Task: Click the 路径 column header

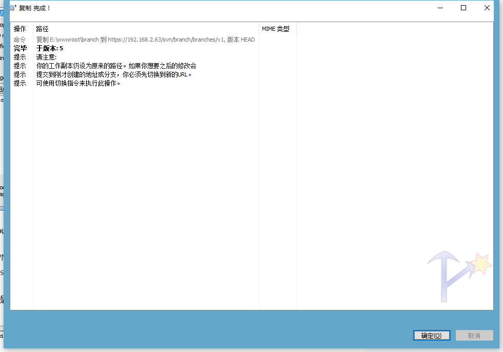Action: 146,29
